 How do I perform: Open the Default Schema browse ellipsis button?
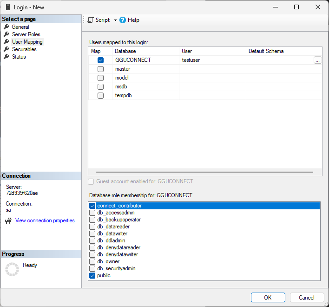coord(317,60)
